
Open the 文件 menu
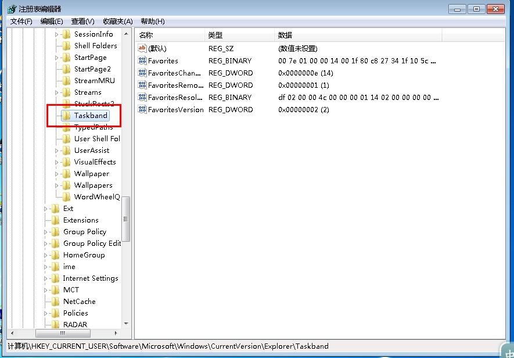point(20,21)
